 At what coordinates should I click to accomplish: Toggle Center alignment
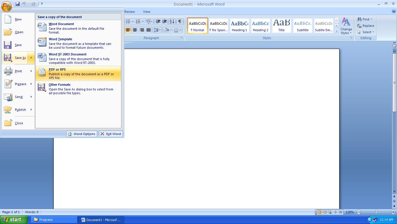(x=135, y=30)
